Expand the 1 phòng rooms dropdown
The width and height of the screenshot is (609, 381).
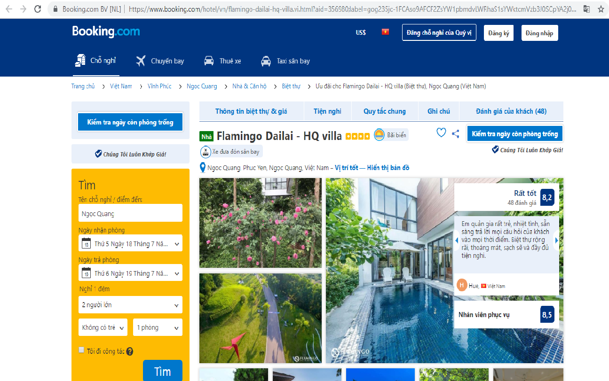tap(158, 327)
